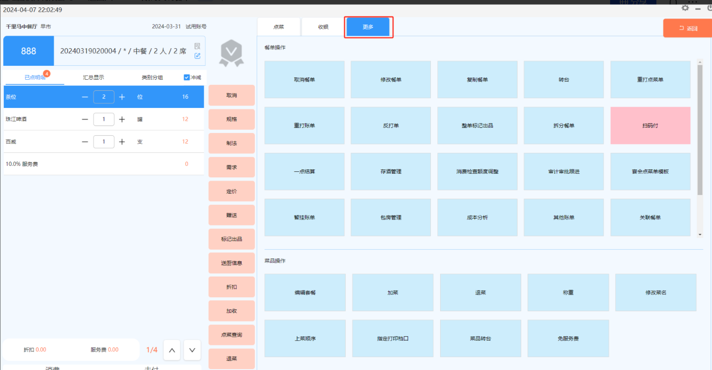This screenshot has height=370, width=712.
Task: Click the 茶位 quantity input field
Action: 104,97
